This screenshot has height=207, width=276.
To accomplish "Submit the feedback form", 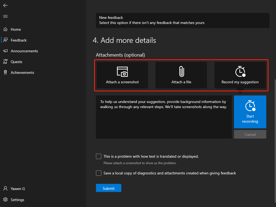I will tap(108, 188).
